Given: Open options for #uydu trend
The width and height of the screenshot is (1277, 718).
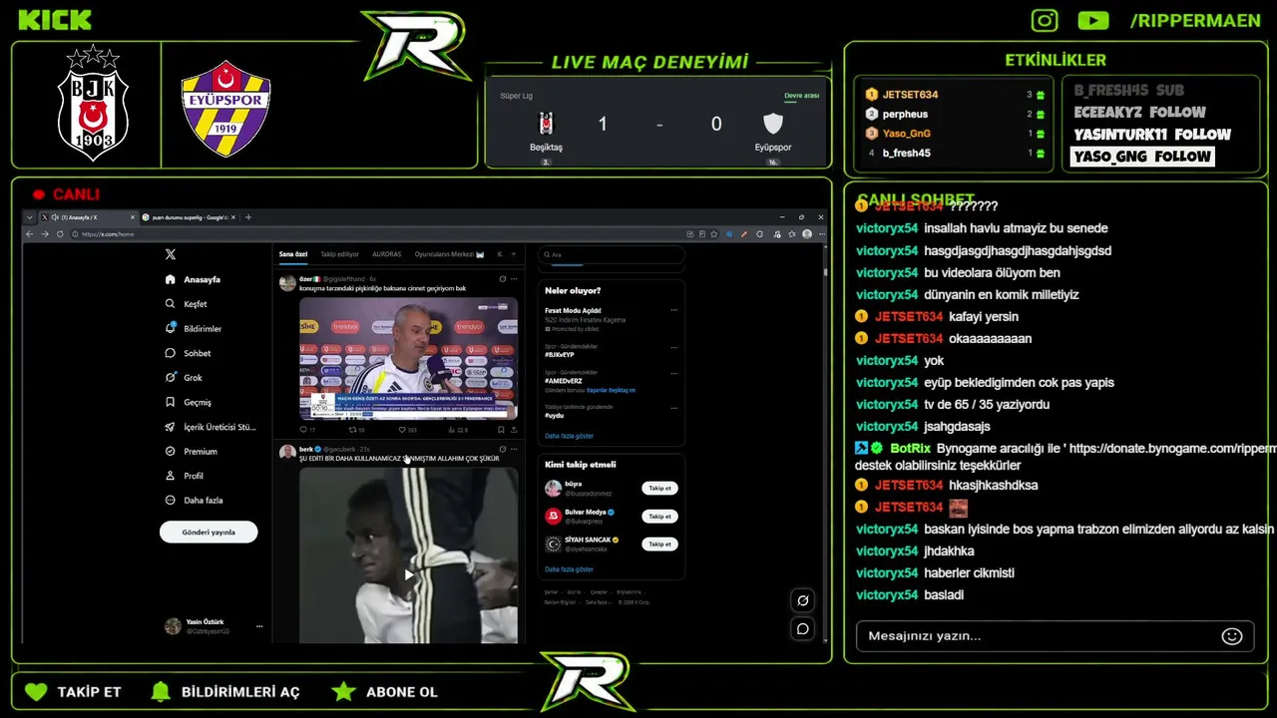Looking at the screenshot, I should (674, 407).
